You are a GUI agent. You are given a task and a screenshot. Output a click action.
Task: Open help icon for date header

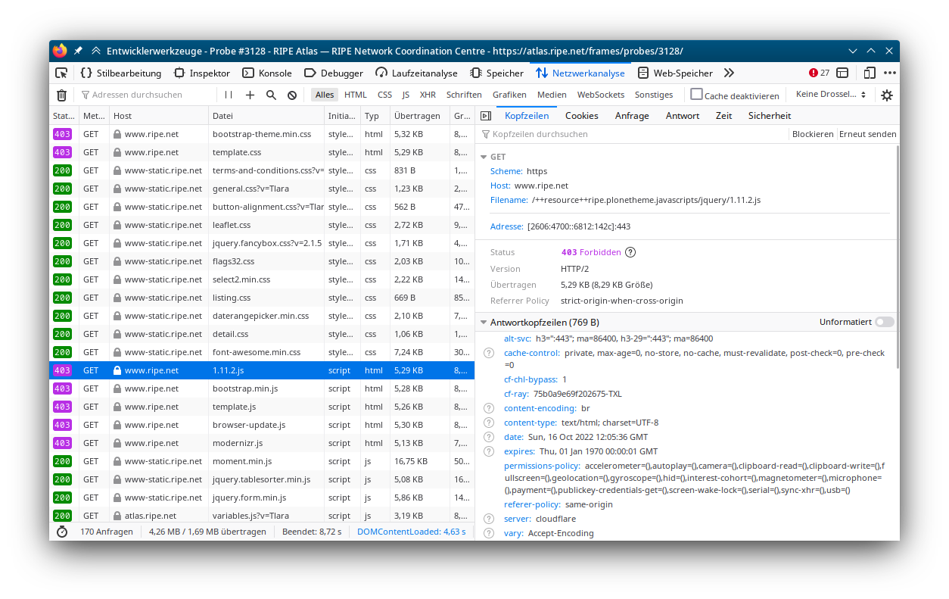489,438
